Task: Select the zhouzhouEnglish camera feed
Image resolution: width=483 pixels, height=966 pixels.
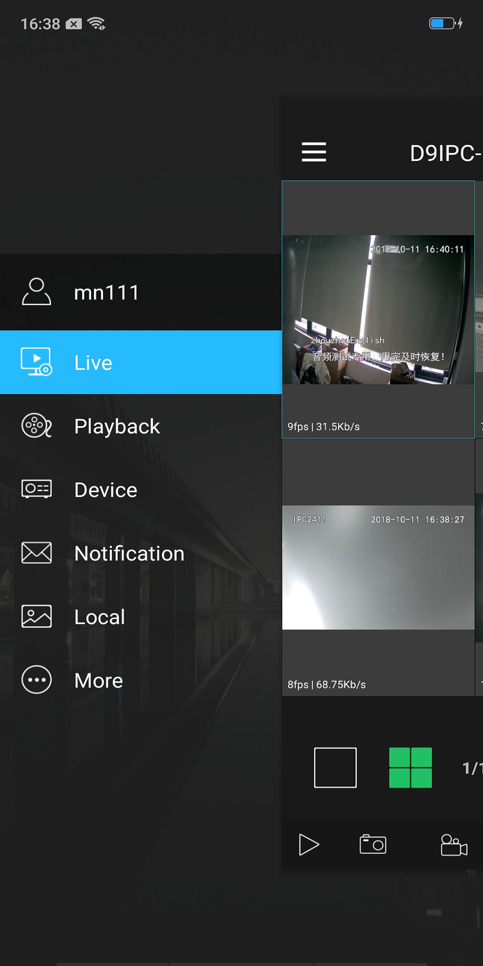Action: click(x=378, y=309)
